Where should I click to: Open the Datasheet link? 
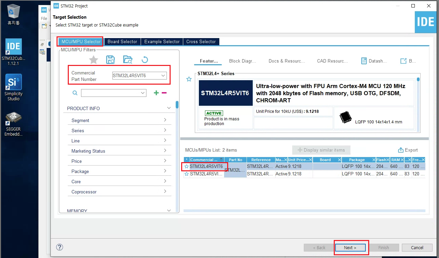click(374, 61)
